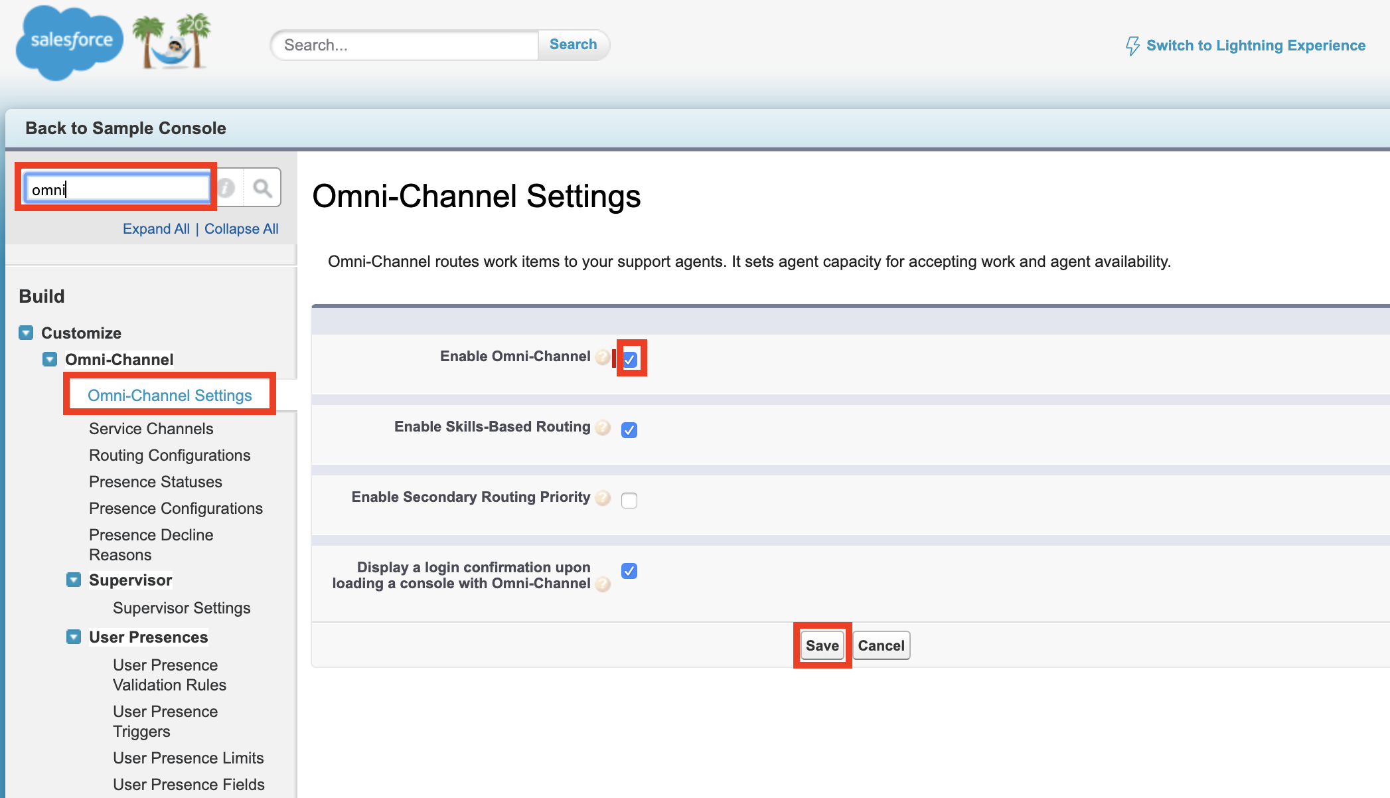This screenshot has width=1390, height=798.
Task: Click the quick find magnifier icon
Action: pos(262,189)
